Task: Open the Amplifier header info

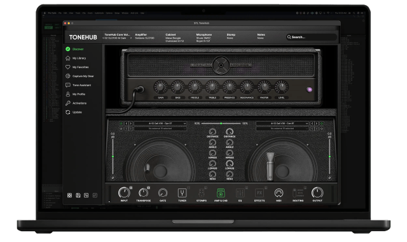Action: coord(144,36)
